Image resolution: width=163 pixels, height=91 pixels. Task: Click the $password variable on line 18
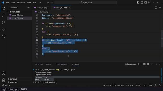[47, 15]
